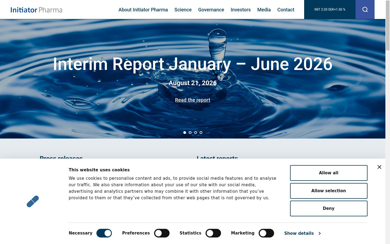Click the Cookiebot pill logo

33,201
